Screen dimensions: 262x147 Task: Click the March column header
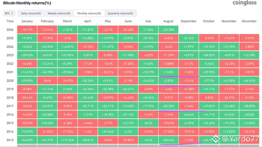click(x=67, y=21)
